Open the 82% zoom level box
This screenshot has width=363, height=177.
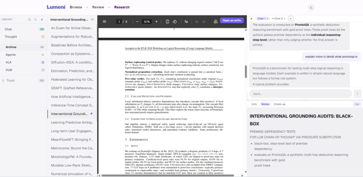(x=147, y=22)
